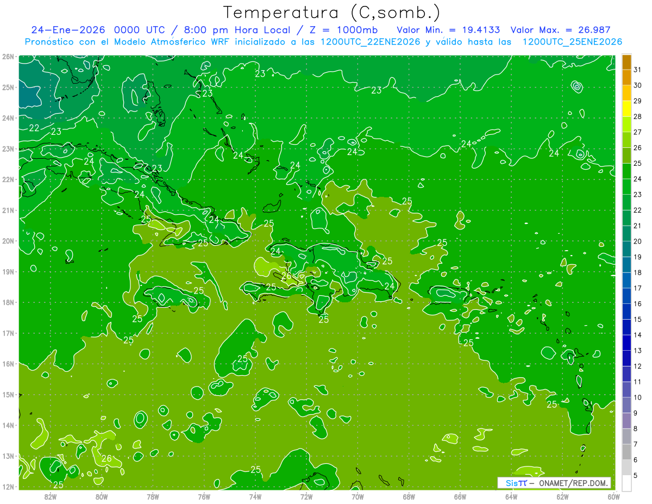Click the initialization time '1200UTC_22ENE2026'
Viewport: 652px width, 504px height.
pyautogui.click(x=371, y=42)
